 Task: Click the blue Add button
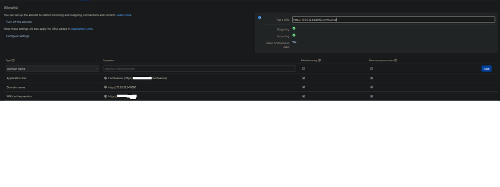486,69
